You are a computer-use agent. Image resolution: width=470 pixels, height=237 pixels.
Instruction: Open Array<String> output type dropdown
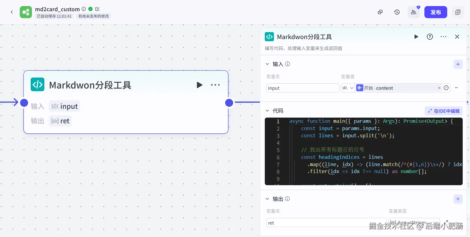414,223
